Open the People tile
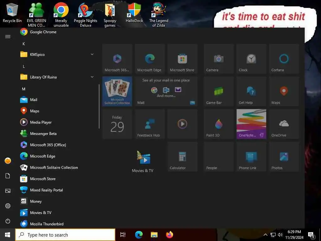 point(218,157)
